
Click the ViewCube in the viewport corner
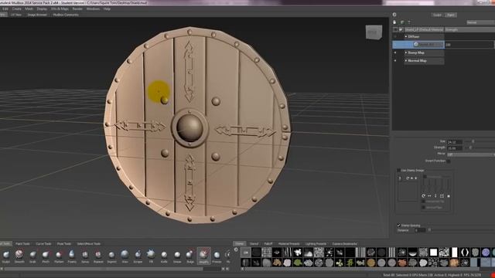(374, 32)
